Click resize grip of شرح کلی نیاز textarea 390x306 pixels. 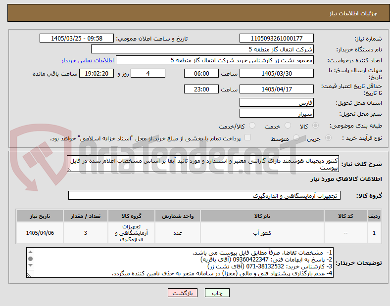(69, 170)
